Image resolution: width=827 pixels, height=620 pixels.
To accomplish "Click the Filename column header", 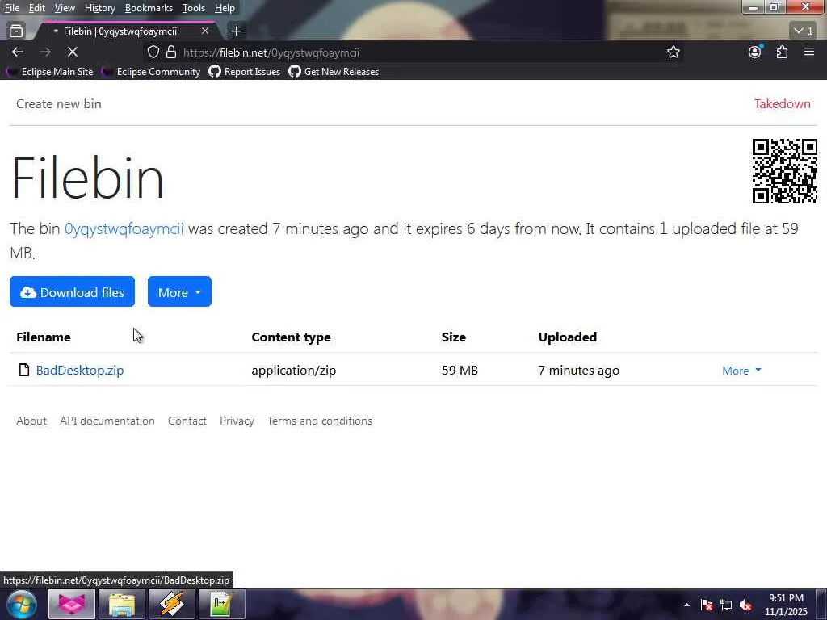I will (44, 337).
